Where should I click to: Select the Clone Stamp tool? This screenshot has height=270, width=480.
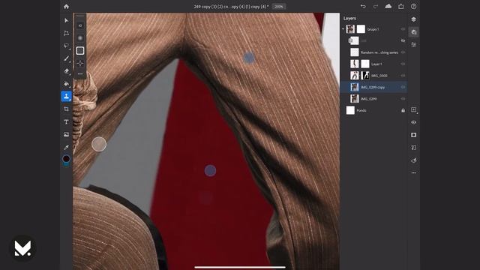67,97
